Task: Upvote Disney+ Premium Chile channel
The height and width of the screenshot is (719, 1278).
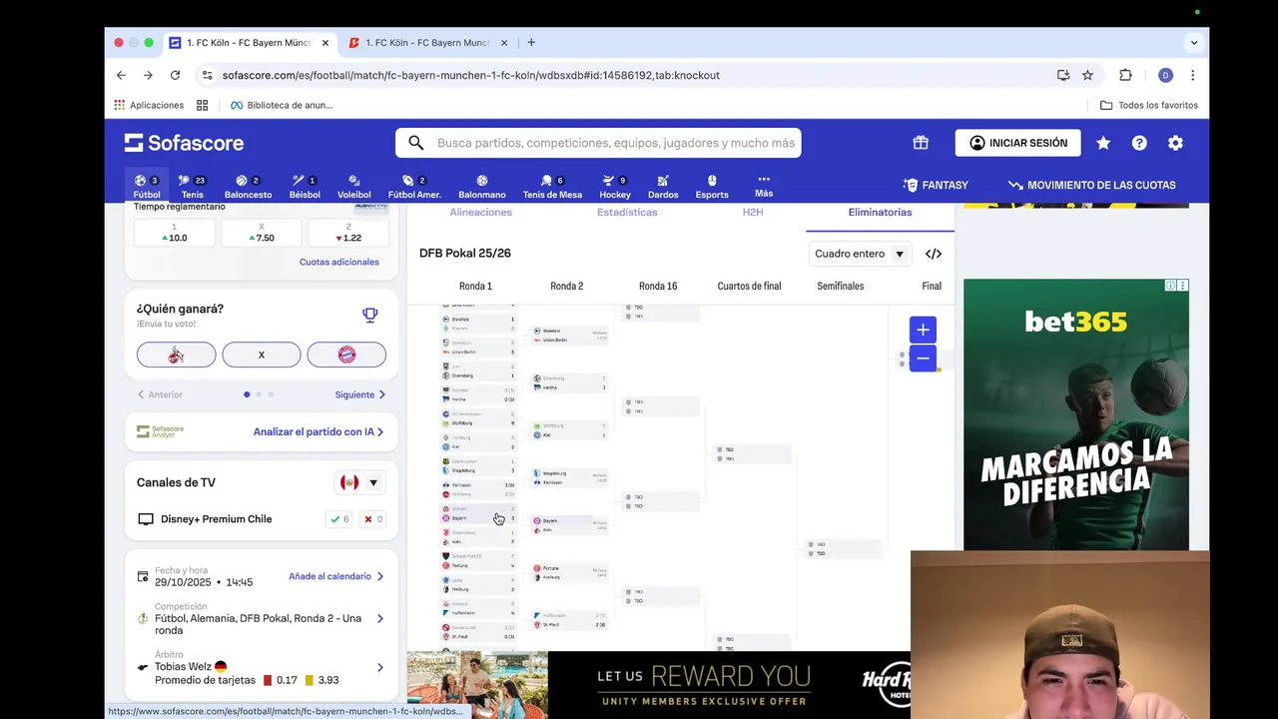Action: tap(339, 519)
